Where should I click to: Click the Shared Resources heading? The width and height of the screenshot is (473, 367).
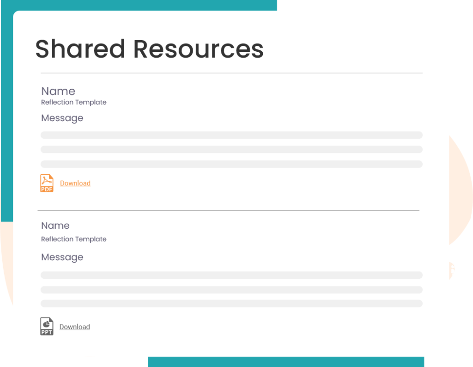pos(149,49)
